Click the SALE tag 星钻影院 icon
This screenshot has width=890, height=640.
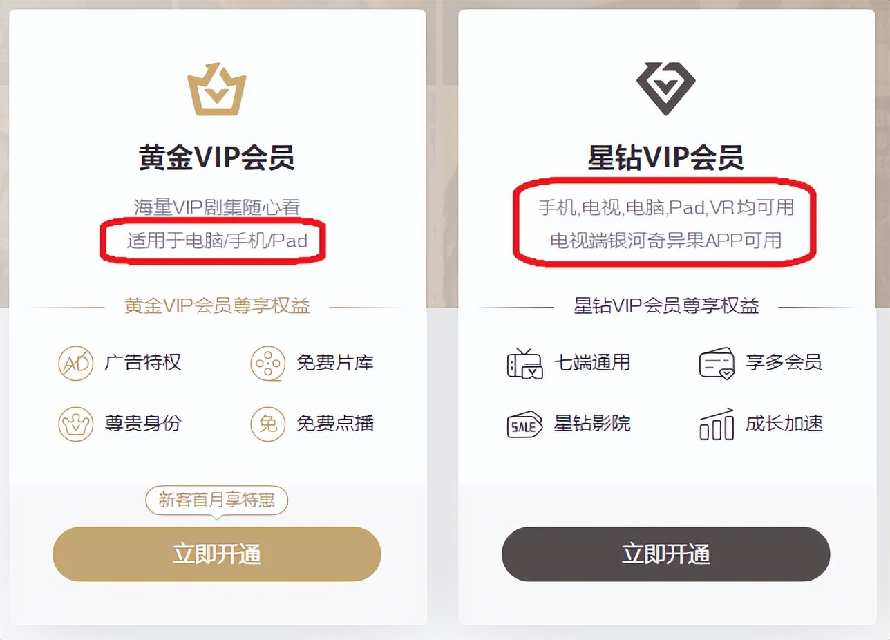pos(524,424)
